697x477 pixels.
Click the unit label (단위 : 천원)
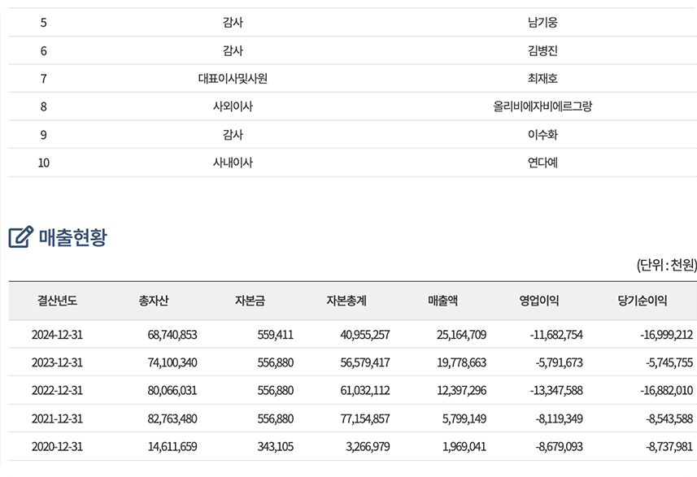point(666,265)
